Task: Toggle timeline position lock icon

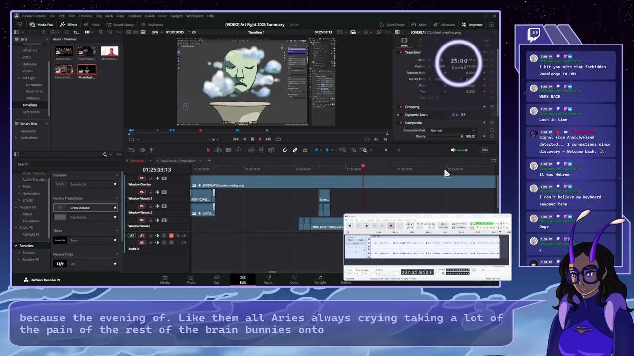Action: point(305,150)
